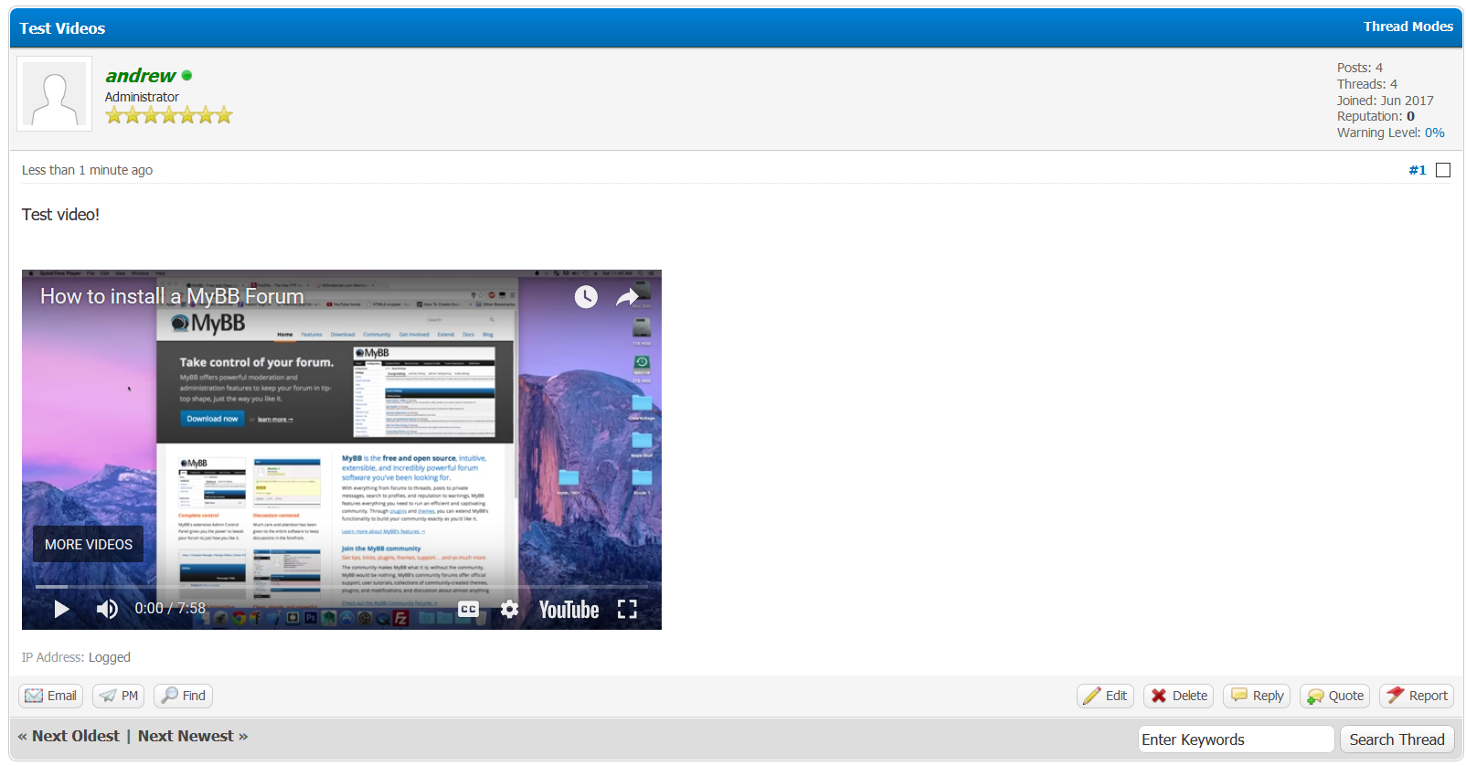Open andrew's user profile link
The image size is (1466, 766).
pos(140,76)
